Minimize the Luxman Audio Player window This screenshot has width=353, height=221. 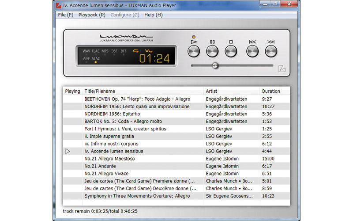tap(265, 4)
